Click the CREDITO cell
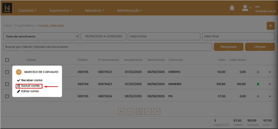The width and height of the screenshot is (278, 129). click(174, 72)
